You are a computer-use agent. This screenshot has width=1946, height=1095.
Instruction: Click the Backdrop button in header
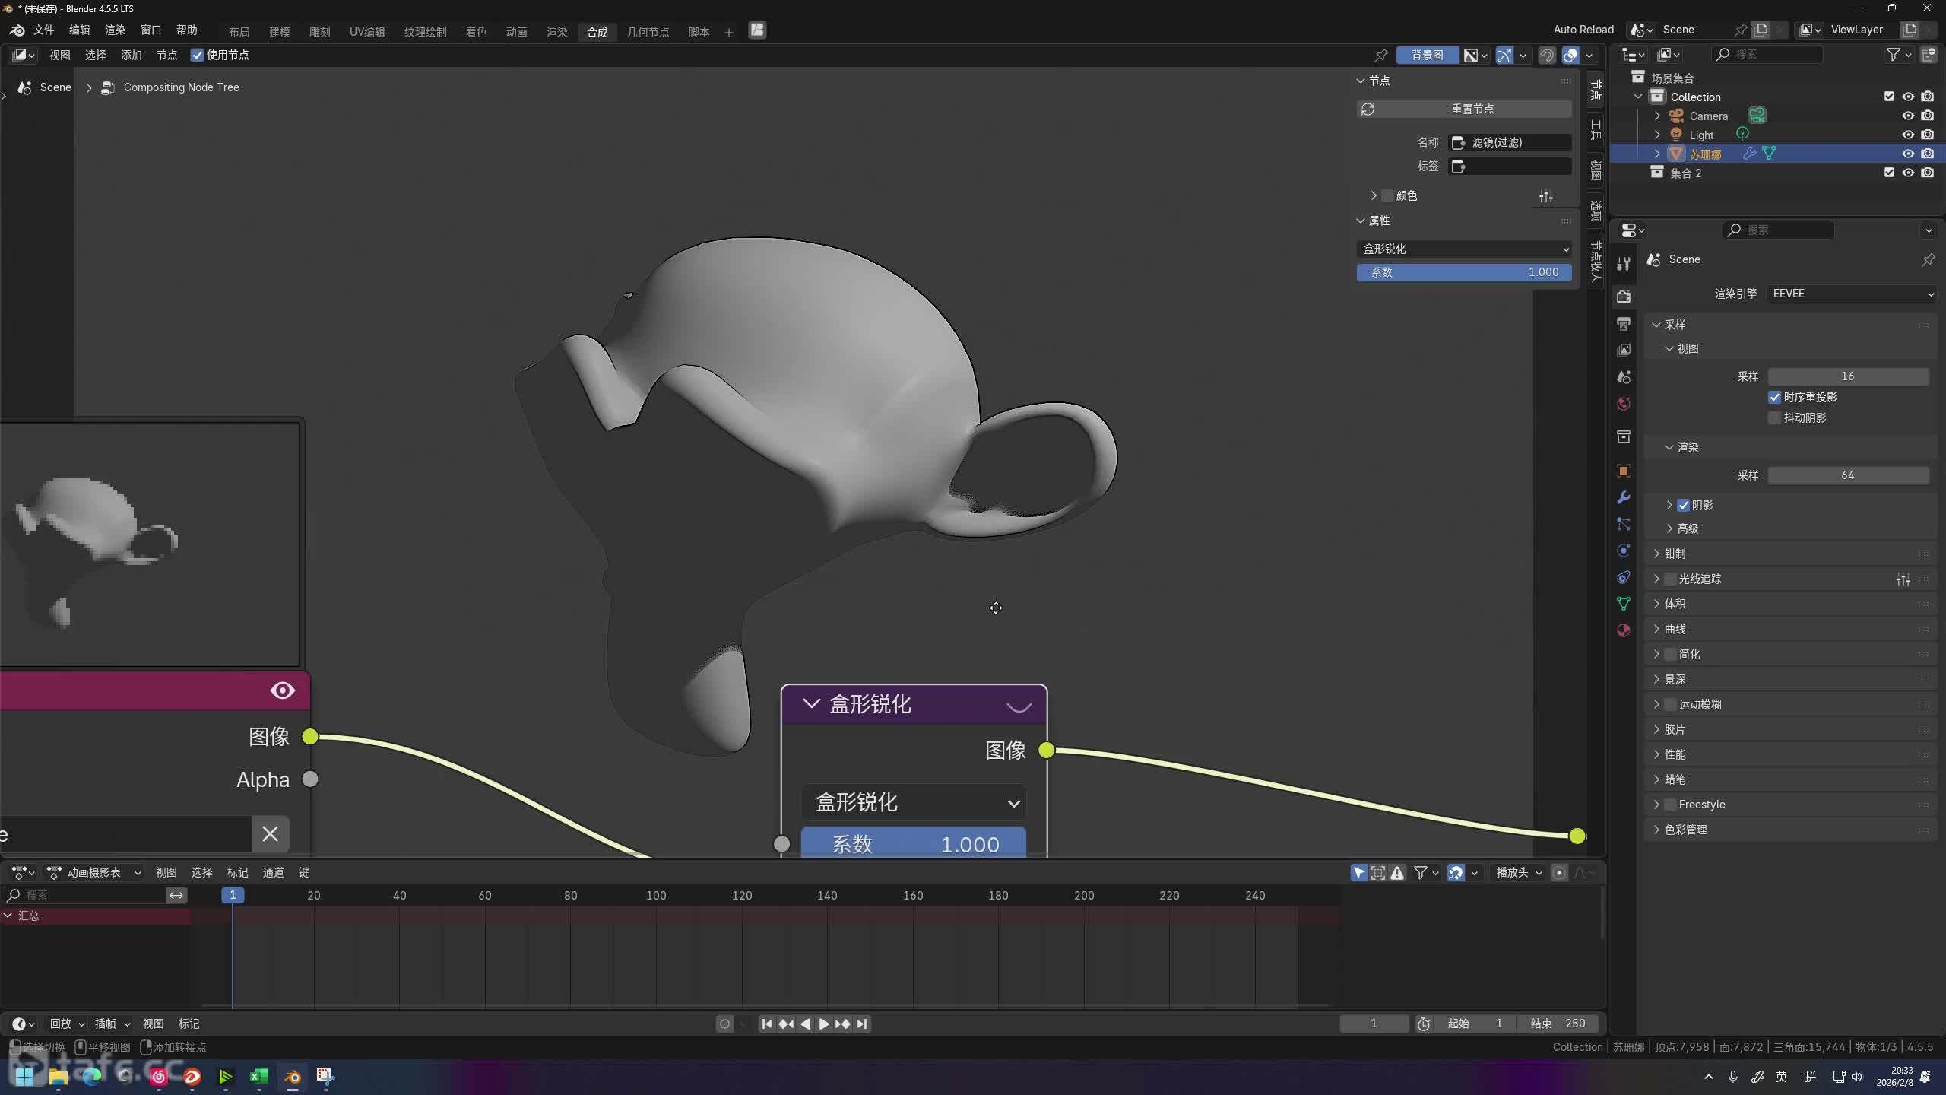tap(1427, 55)
